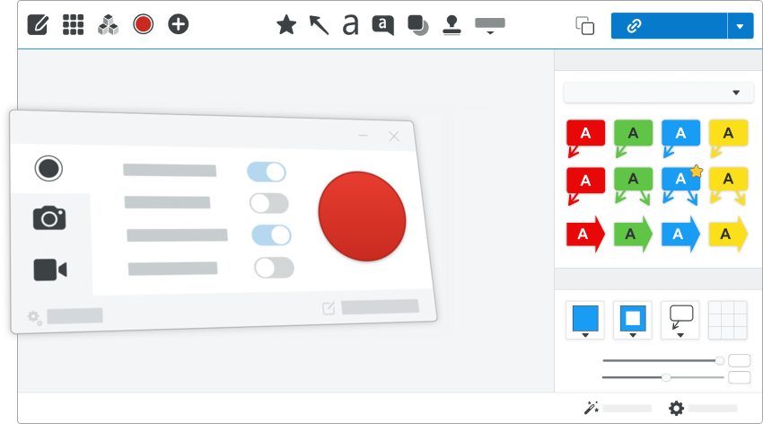This screenshot has height=424, width=763.
Task: Click the plus circle create icon
Action: [x=178, y=24]
